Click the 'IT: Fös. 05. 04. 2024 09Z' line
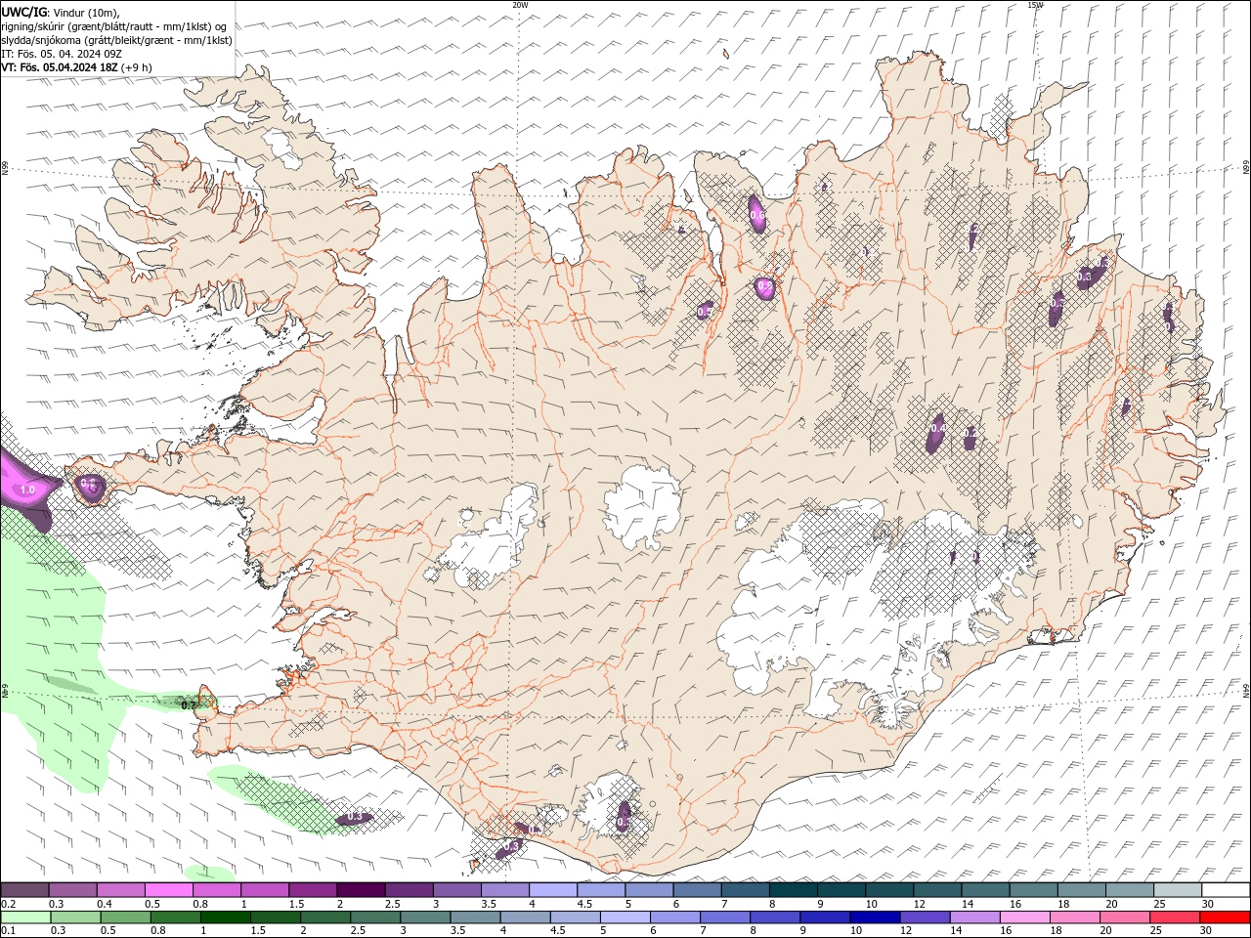This screenshot has height=938, width=1251. 62,54
